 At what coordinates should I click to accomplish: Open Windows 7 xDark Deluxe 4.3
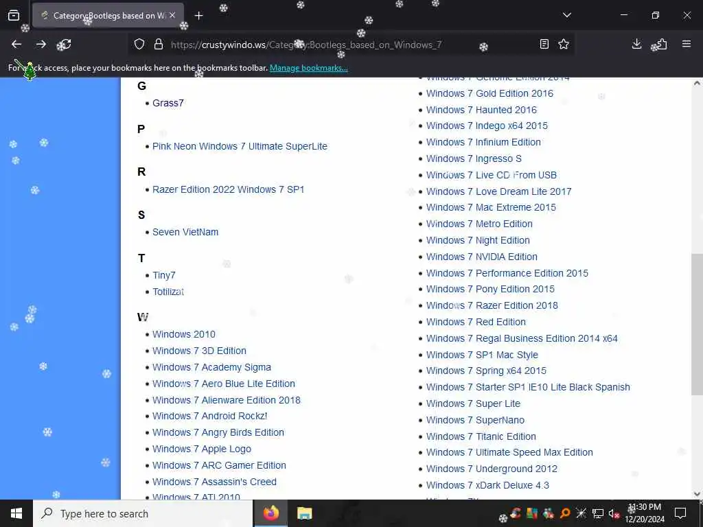click(x=488, y=485)
